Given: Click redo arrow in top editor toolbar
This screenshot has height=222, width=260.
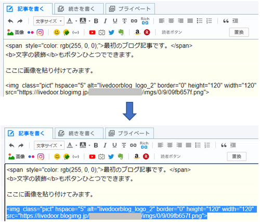Looking at the screenshot, I should 20,21.
